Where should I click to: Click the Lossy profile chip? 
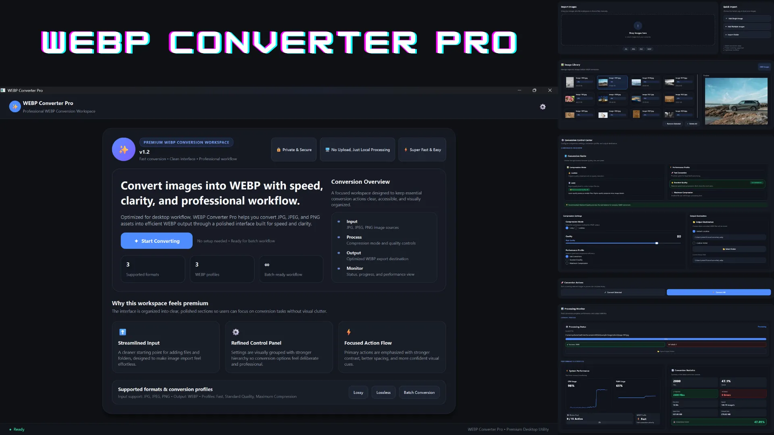click(358, 392)
